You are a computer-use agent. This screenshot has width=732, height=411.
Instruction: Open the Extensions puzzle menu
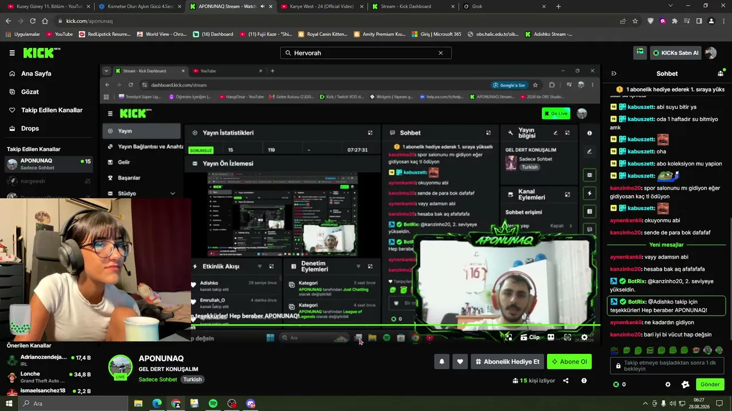675,21
